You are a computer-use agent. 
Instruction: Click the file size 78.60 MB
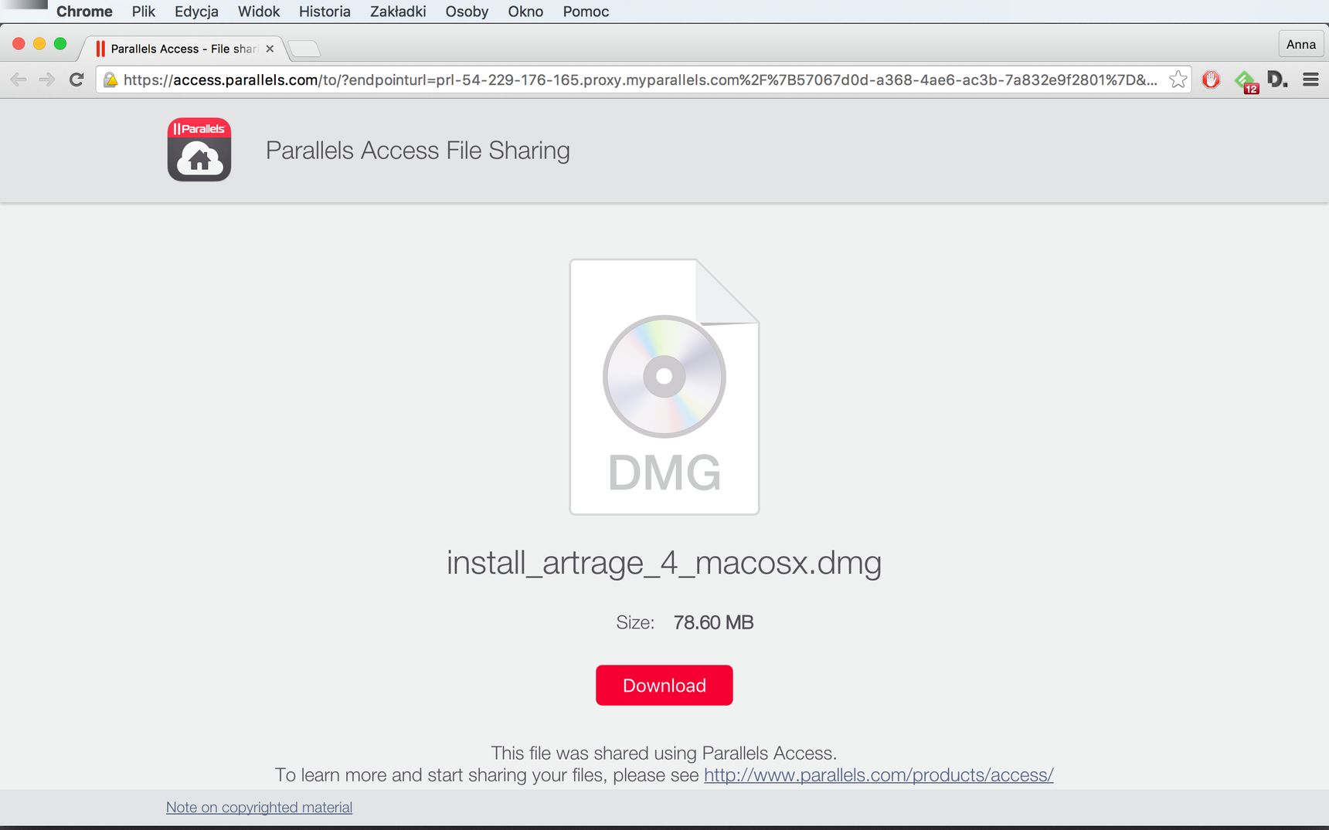713,622
